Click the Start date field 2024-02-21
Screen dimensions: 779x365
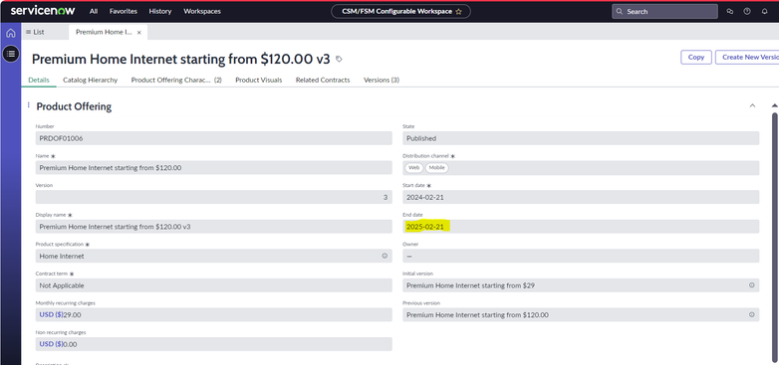coord(581,197)
